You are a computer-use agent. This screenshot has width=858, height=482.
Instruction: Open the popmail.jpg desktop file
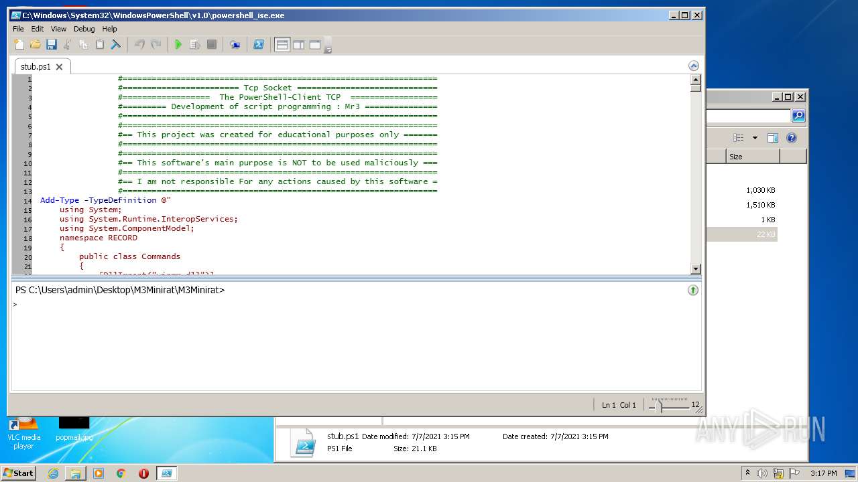tap(74, 429)
